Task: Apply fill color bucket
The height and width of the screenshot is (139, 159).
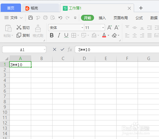Action: point(94,35)
